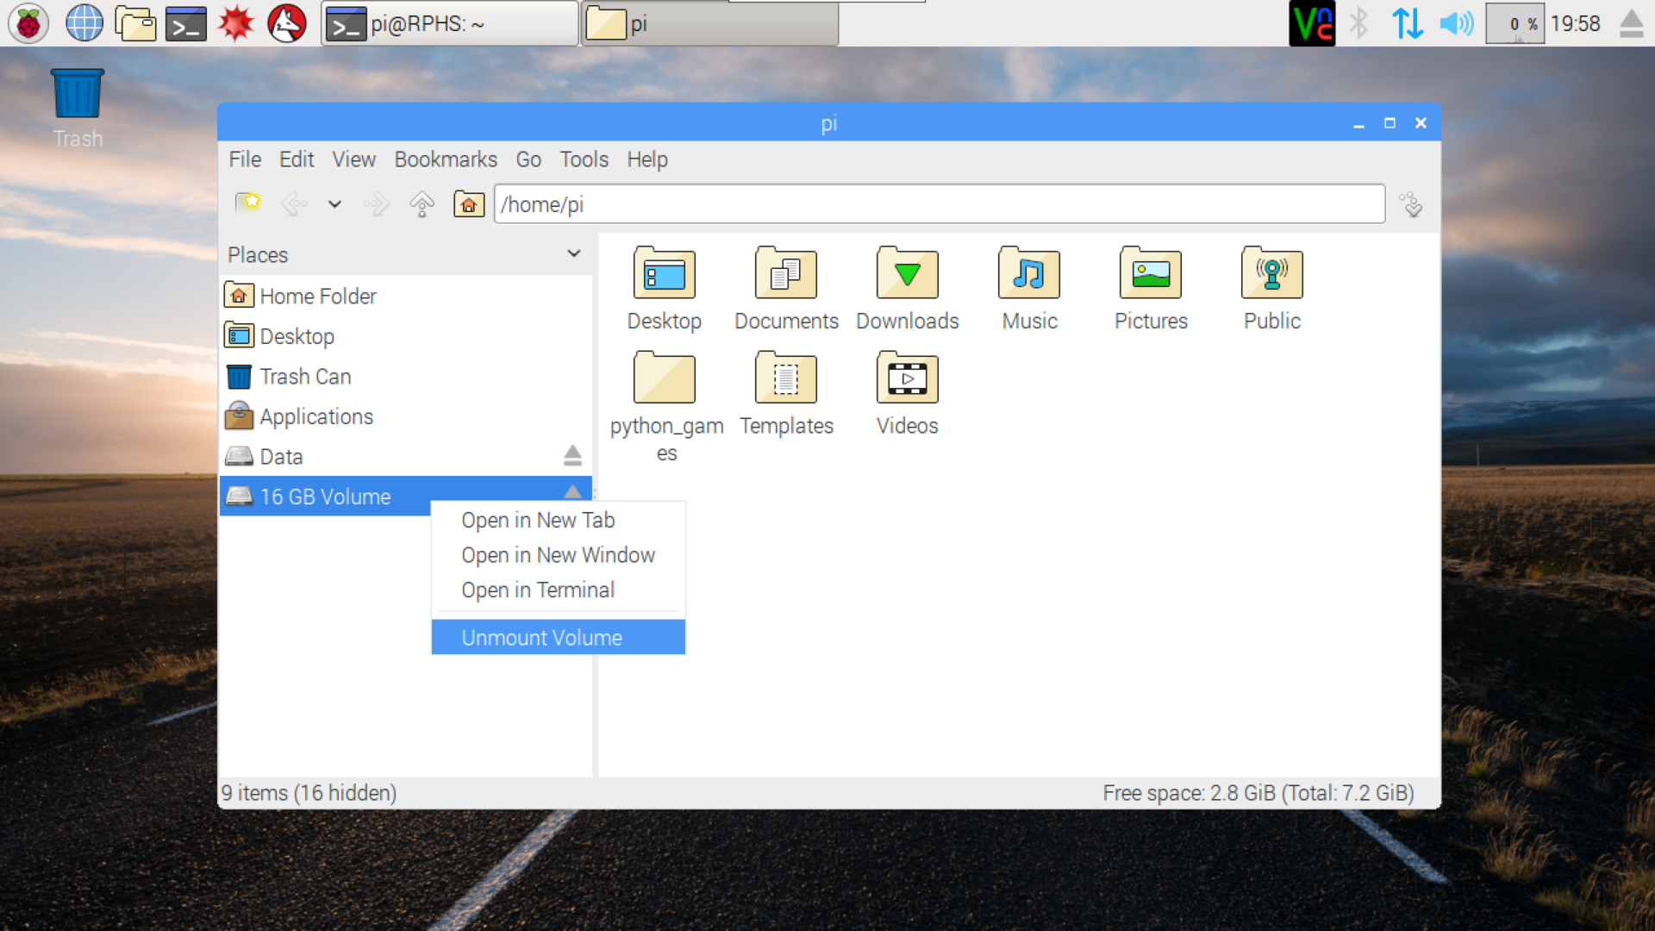
Task: Choose Open in Terminal entry
Action: [x=537, y=590]
